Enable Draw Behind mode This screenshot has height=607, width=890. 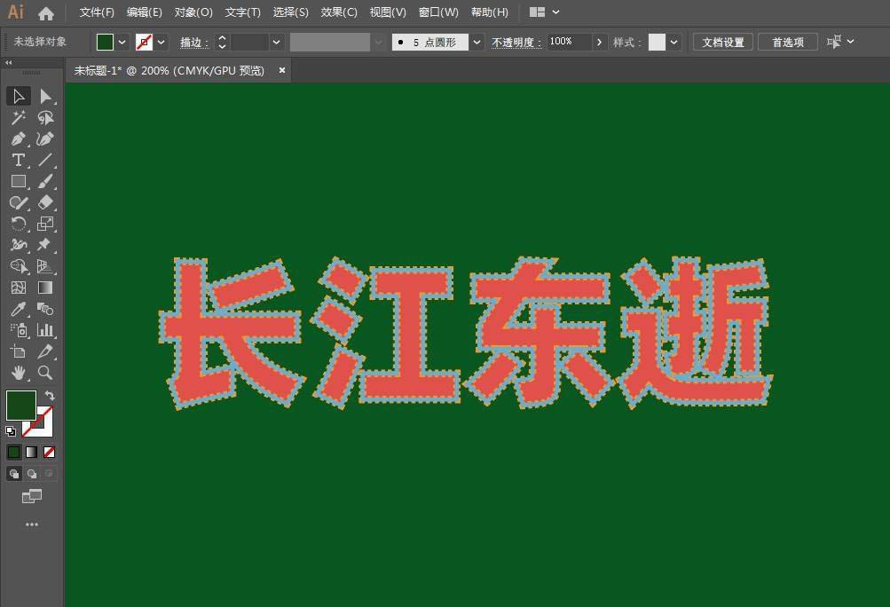pos(32,474)
